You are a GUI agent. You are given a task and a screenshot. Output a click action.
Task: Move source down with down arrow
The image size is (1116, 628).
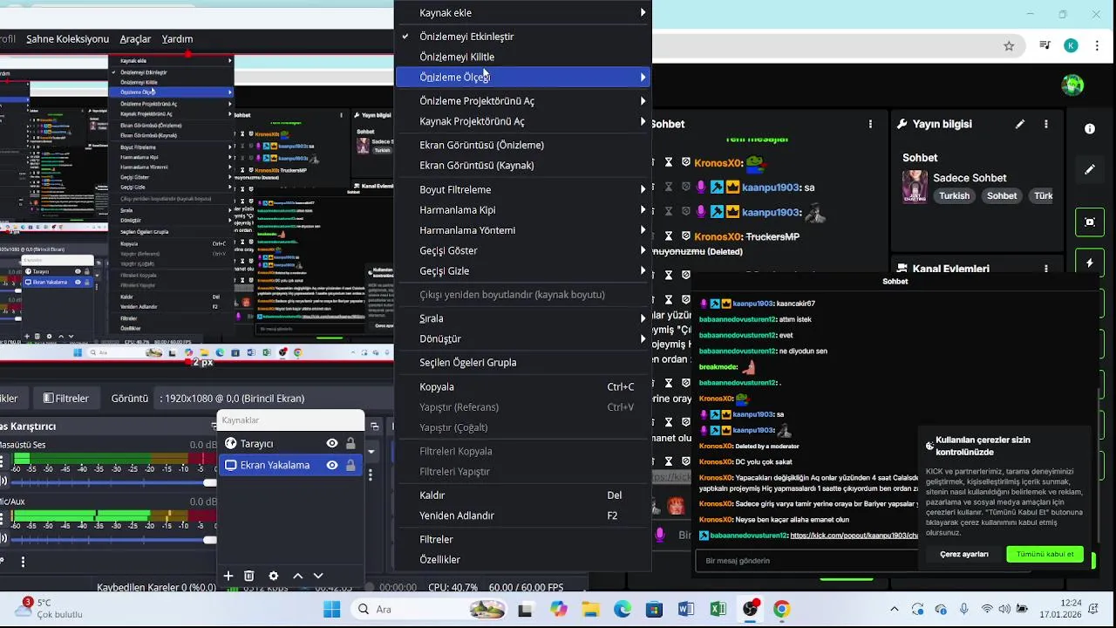[318, 576]
